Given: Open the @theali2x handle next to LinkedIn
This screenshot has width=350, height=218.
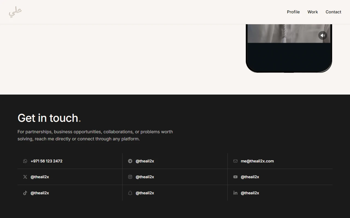Looking at the screenshot, I should tap(250, 193).
